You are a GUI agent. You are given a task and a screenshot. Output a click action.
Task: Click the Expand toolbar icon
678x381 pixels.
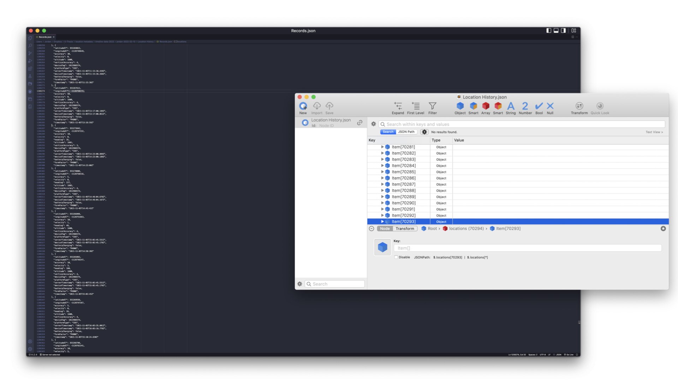398,106
